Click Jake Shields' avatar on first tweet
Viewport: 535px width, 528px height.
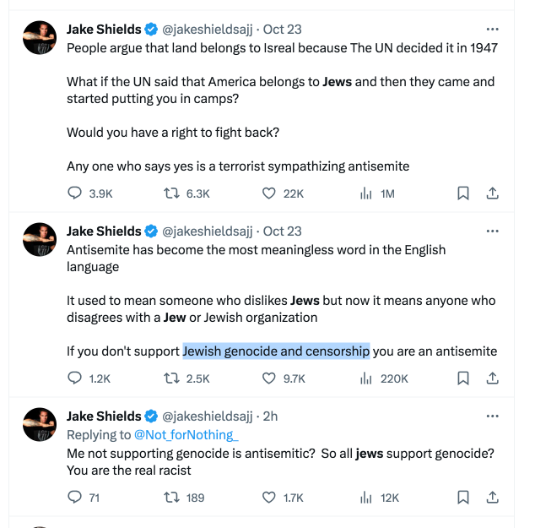[x=39, y=39]
